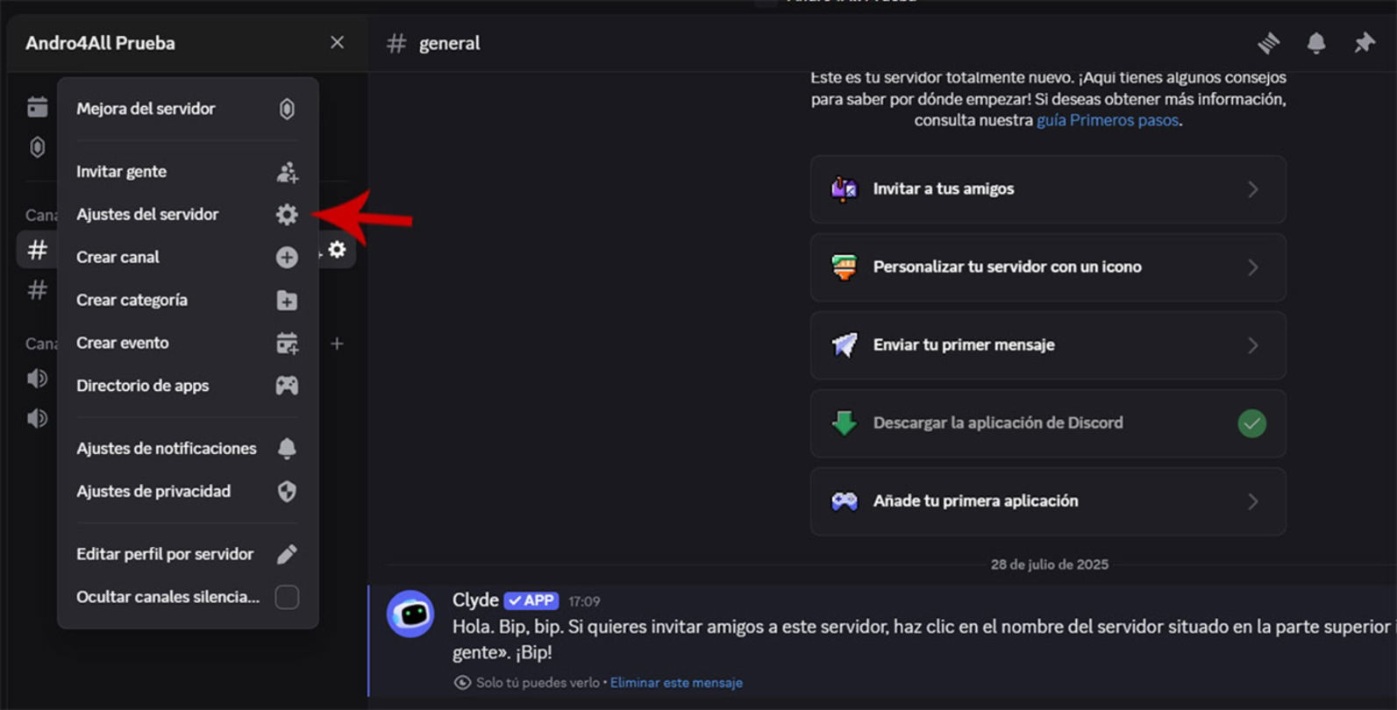Screen dimensions: 1397x710
Task: Click the server boost gem icon in menu
Action: pyautogui.click(x=287, y=109)
